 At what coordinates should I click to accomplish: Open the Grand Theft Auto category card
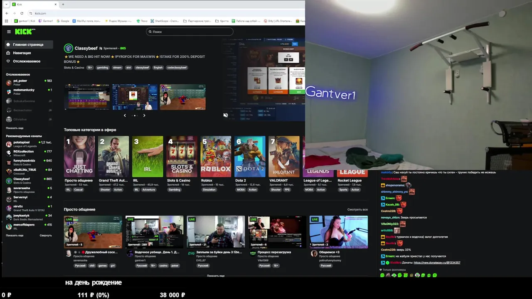pyautogui.click(x=113, y=157)
